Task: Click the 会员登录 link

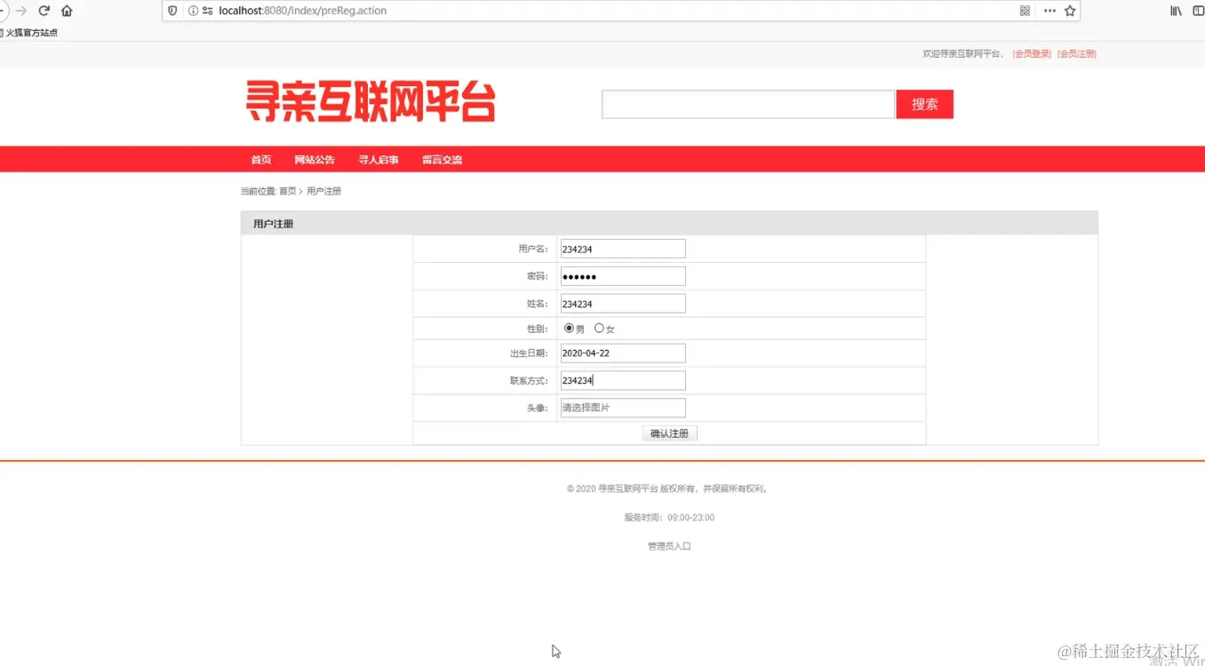Action: tap(1032, 54)
